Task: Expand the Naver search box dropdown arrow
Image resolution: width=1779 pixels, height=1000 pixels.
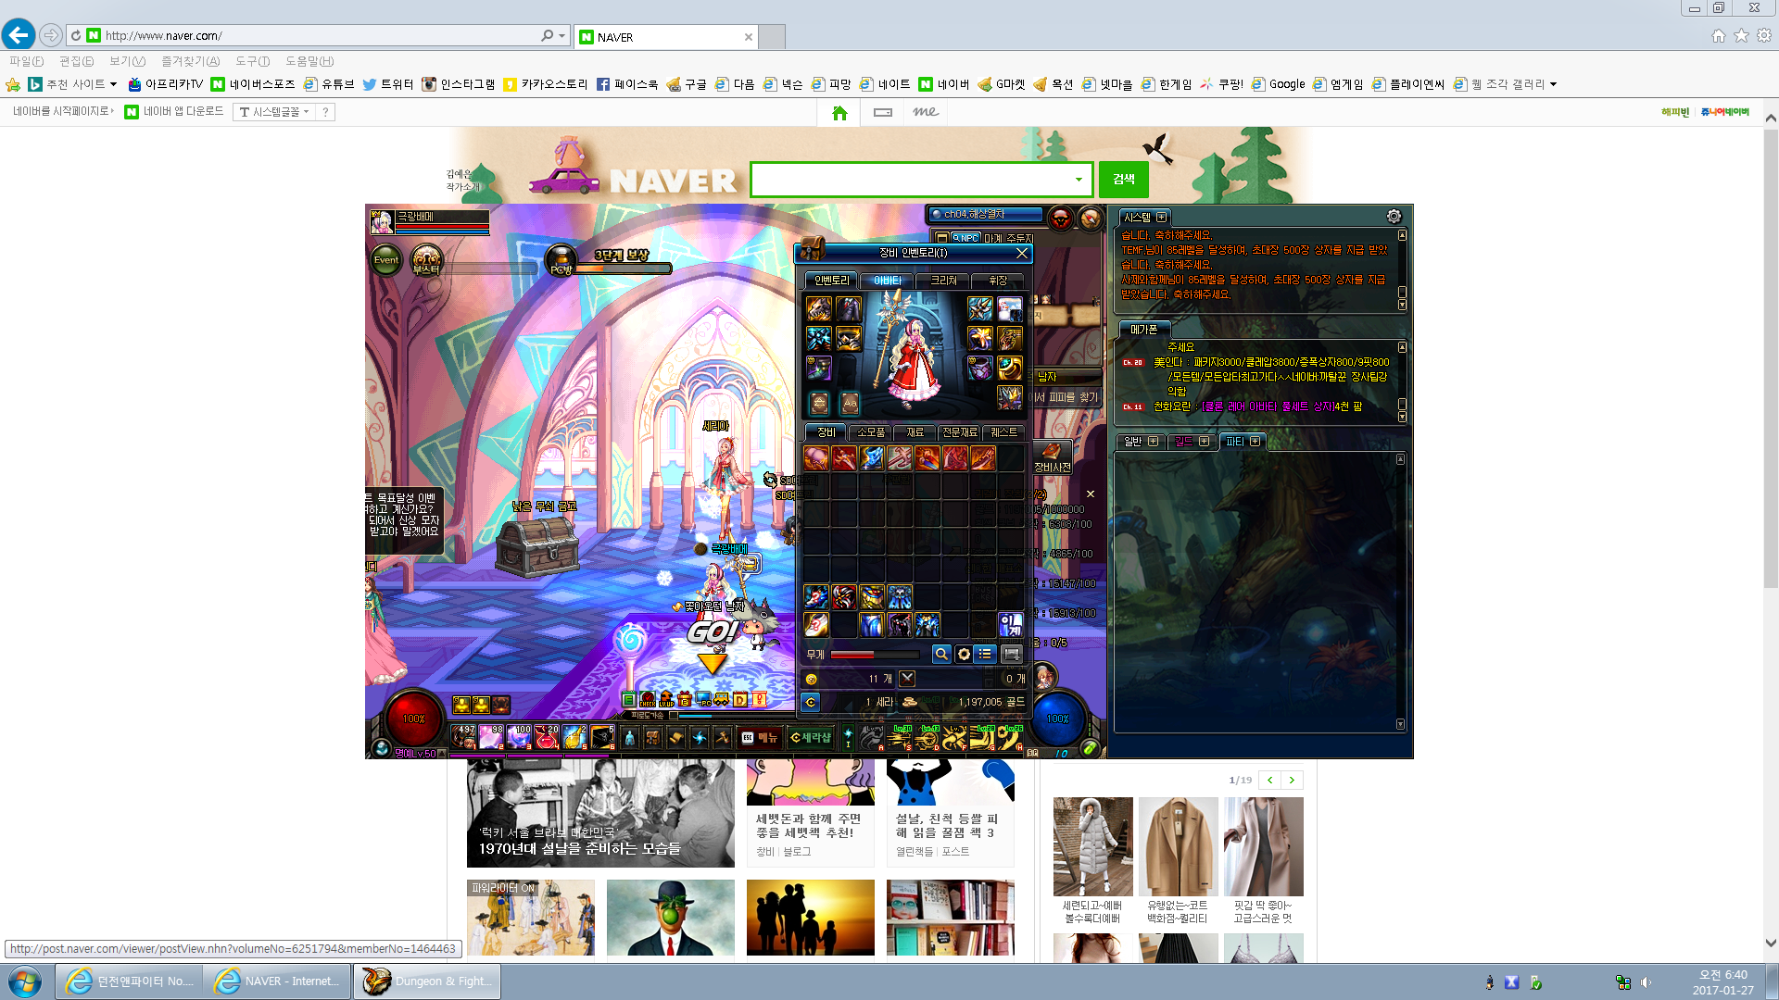Action: tap(1079, 180)
